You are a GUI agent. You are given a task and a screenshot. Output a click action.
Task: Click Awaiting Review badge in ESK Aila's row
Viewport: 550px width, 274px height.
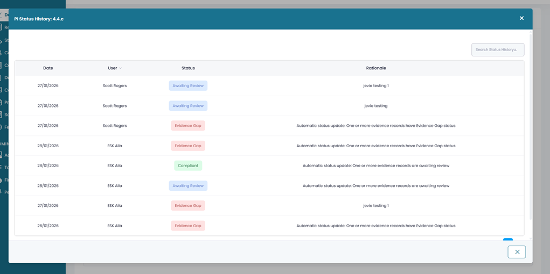188,186
